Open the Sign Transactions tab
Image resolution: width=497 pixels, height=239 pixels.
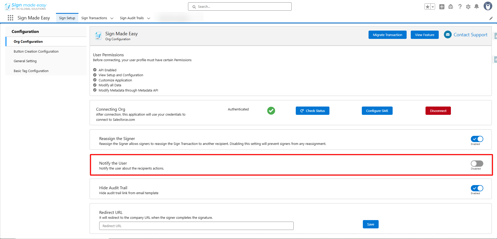tap(94, 18)
